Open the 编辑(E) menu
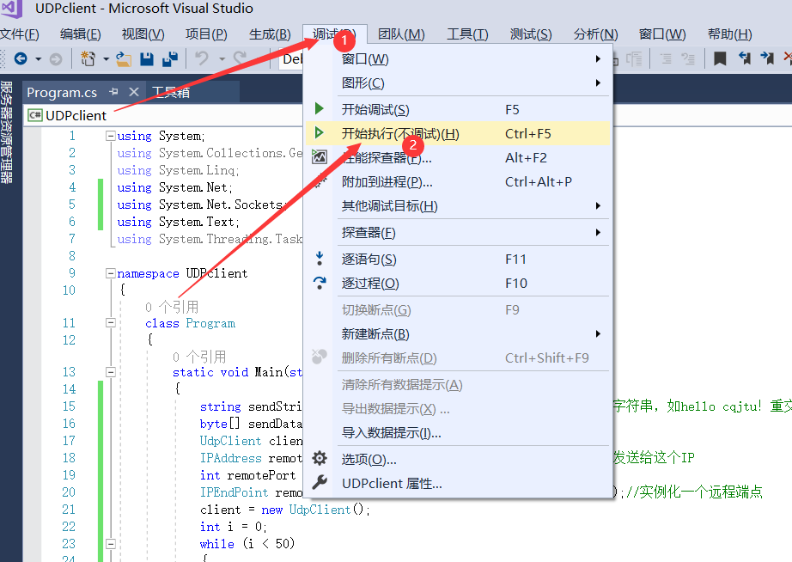Screen dimensions: 792x562 (80, 34)
